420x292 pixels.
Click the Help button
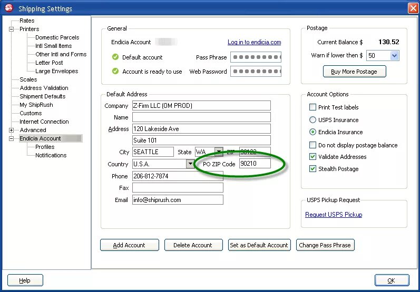(x=25, y=280)
